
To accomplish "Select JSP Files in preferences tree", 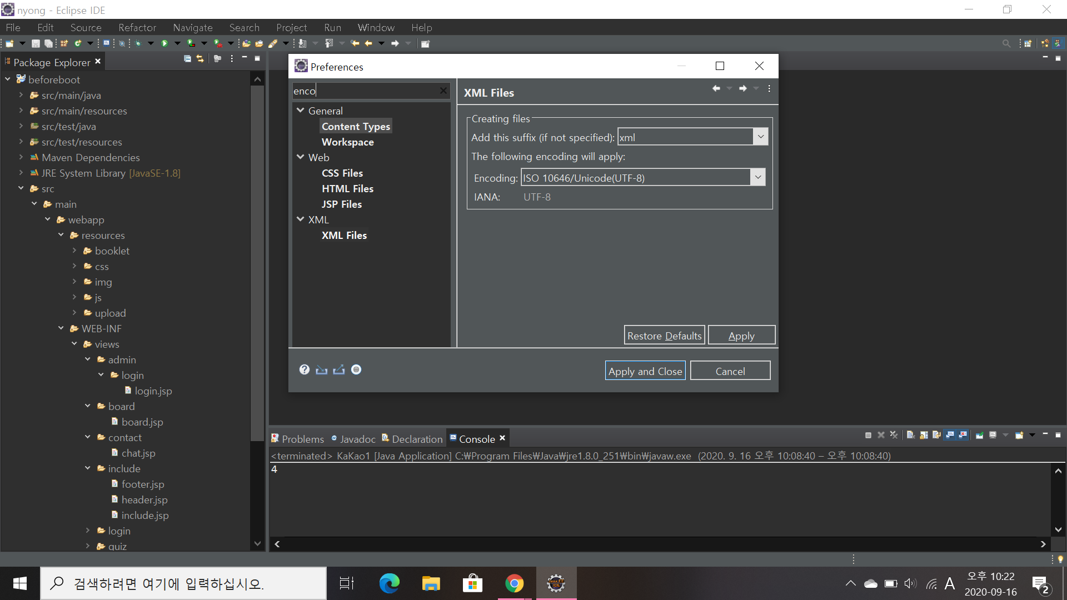I will (x=341, y=204).
